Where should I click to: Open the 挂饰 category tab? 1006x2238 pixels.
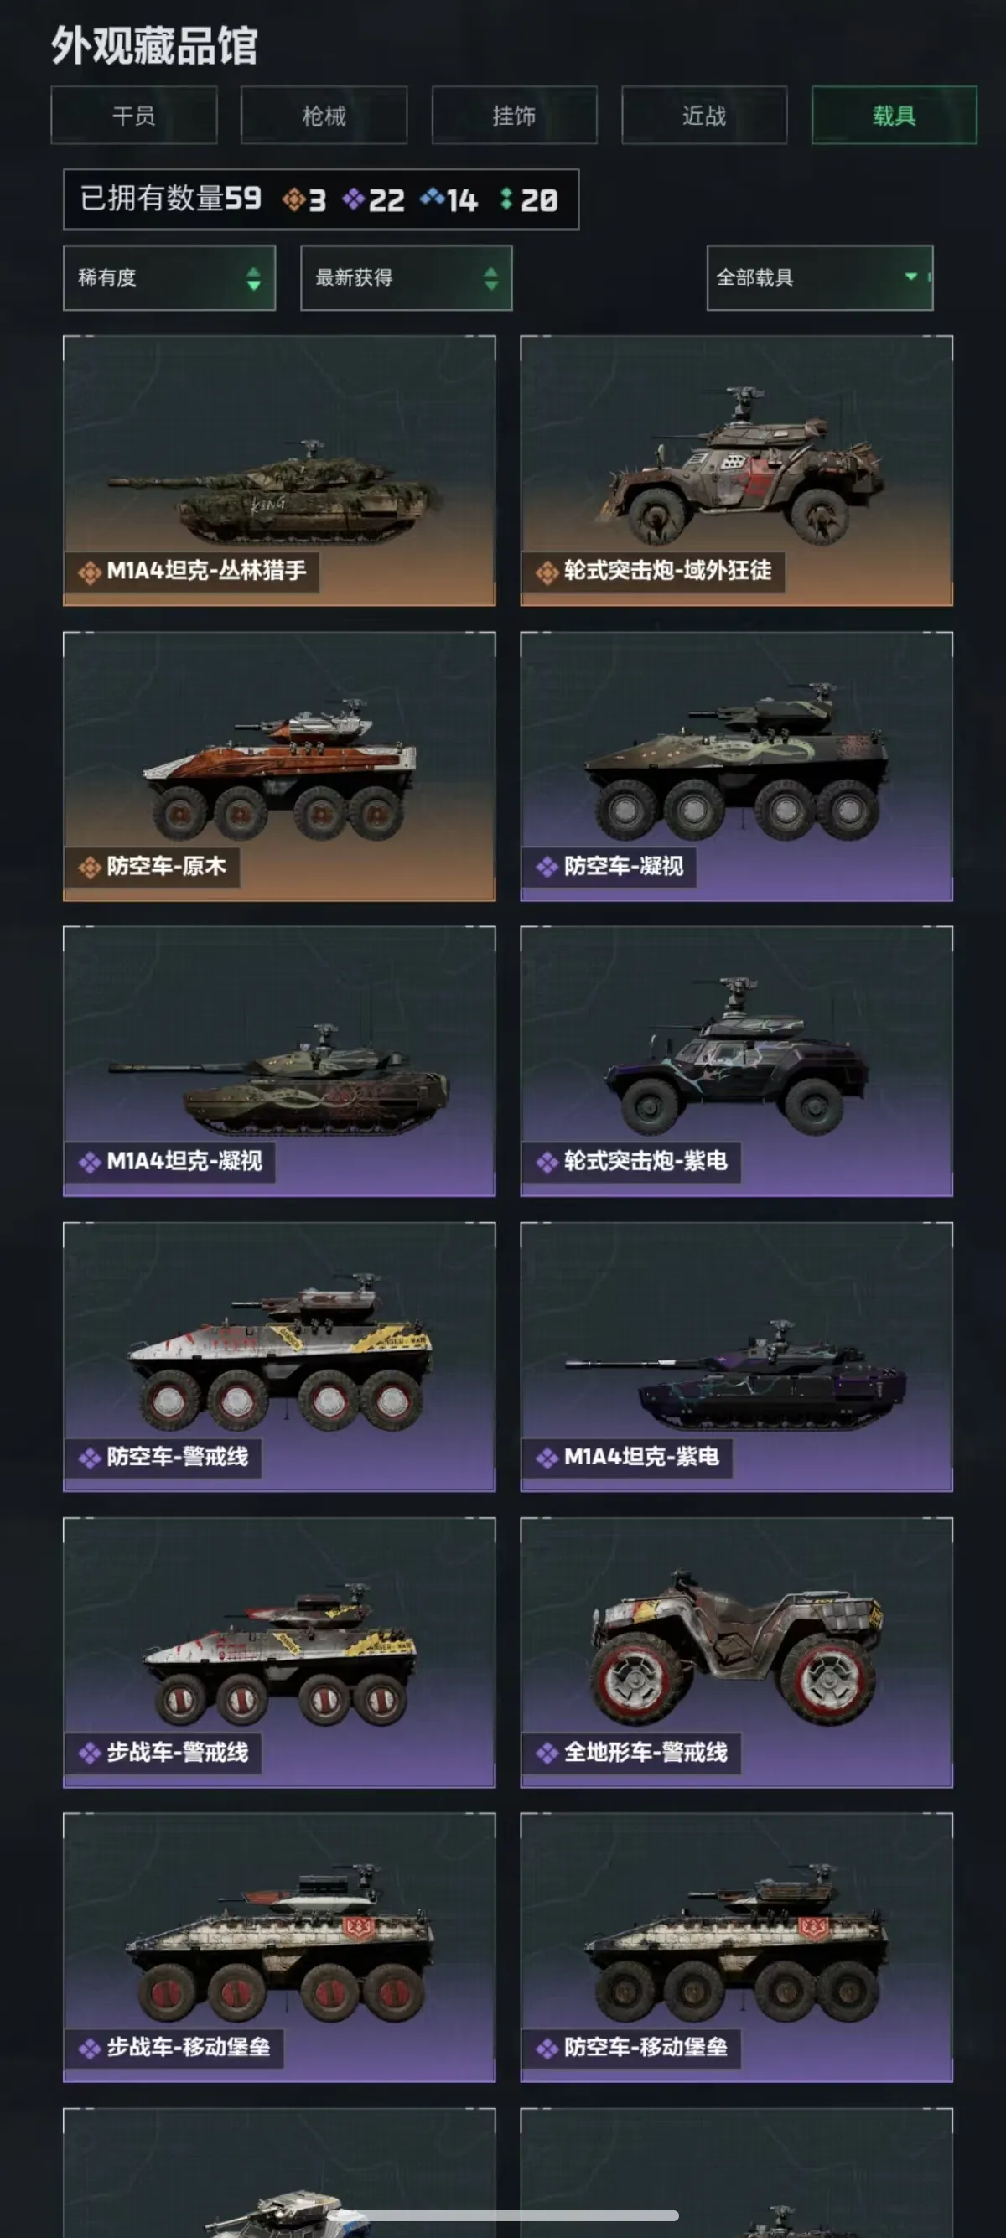pyautogui.click(x=514, y=115)
